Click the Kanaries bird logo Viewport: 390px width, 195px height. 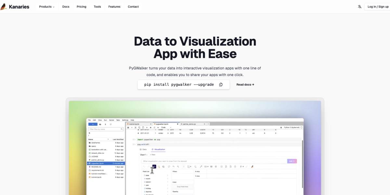point(4,6)
